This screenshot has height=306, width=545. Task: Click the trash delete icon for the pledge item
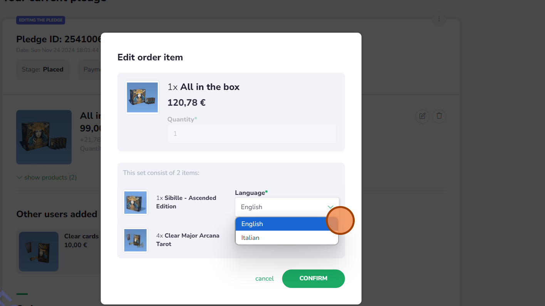[439, 116]
